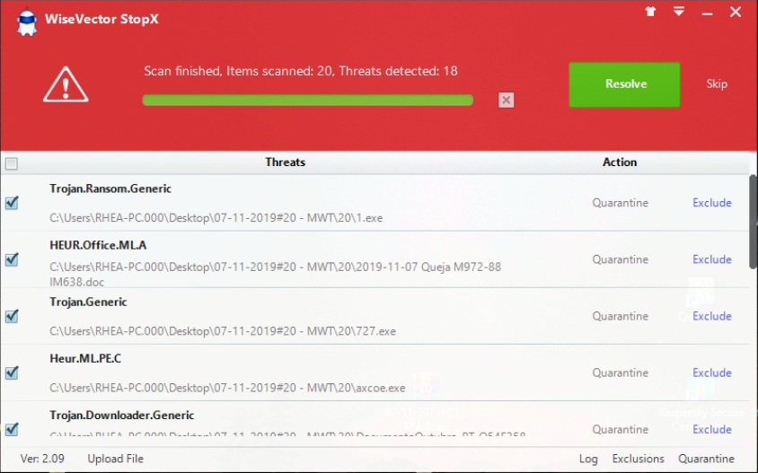Click the green scan progress bar
The height and width of the screenshot is (473, 758).
click(307, 100)
